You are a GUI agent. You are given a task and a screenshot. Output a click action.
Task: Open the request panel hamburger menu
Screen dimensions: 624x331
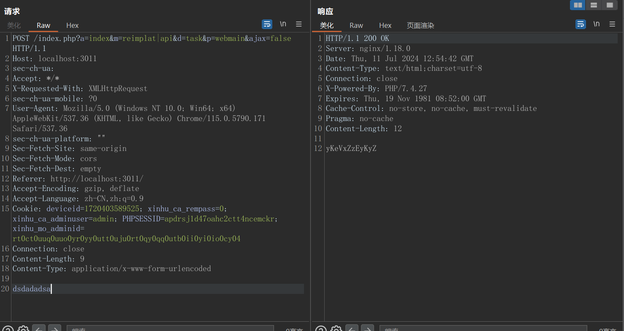click(299, 24)
